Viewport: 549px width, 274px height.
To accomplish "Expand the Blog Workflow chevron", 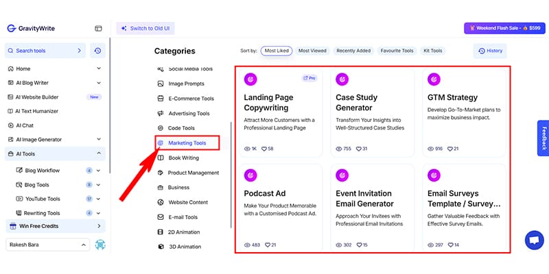I will coord(98,171).
